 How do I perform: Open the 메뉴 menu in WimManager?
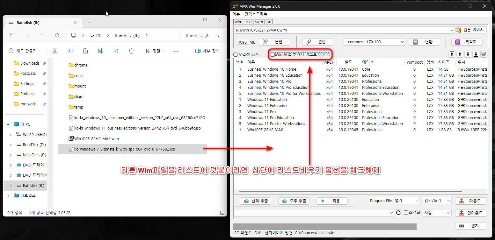pyautogui.click(x=236, y=14)
